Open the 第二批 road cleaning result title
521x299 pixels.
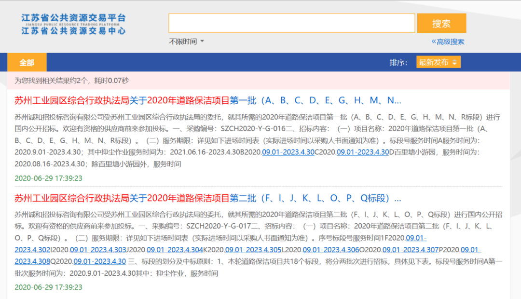tap(207, 198)
